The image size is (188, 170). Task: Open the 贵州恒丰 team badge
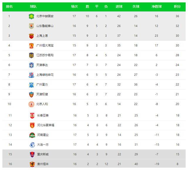(32, 164)
